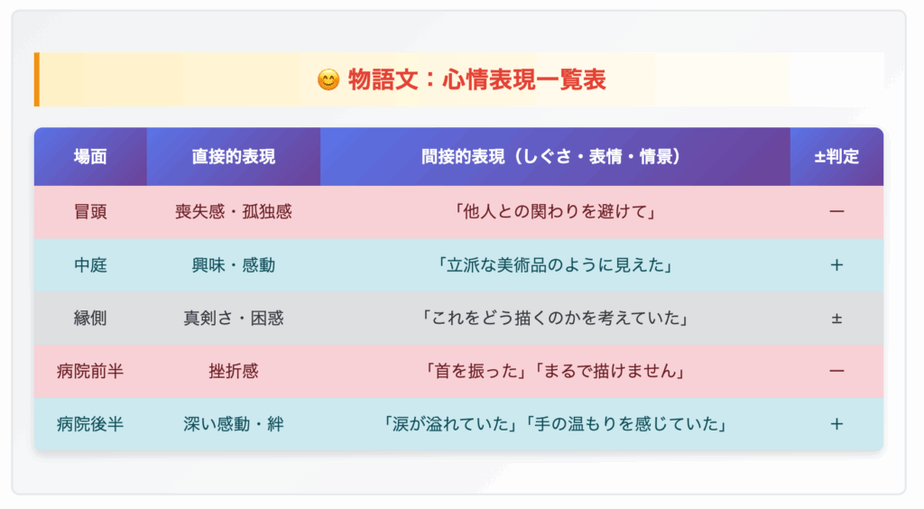The height and width of the screenshot is (509, 924).
Task: Select the 直接的表現 column header
Action: coord(234,157)
